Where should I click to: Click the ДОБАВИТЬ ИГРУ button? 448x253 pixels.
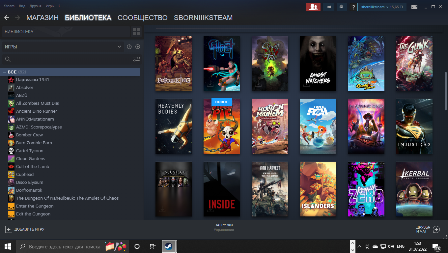click(x=25, y=229)
